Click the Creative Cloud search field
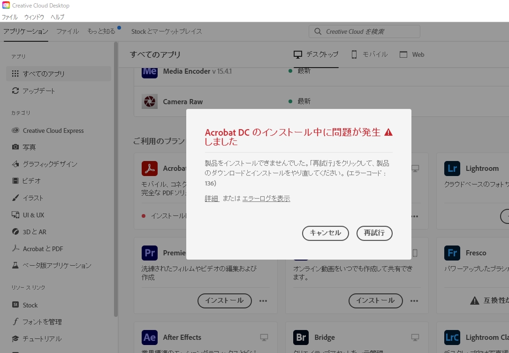 [x=364, y=31]
